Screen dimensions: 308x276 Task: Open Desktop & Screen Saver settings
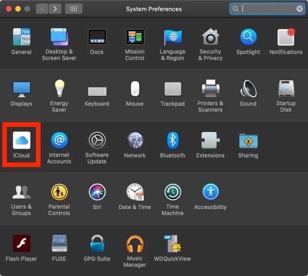point(59,37)
